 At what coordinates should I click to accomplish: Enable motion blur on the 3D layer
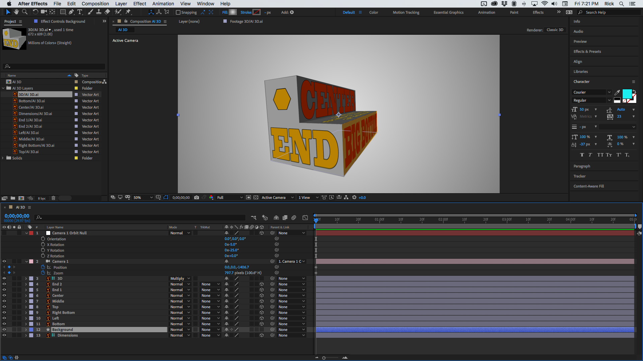[252, 278]
